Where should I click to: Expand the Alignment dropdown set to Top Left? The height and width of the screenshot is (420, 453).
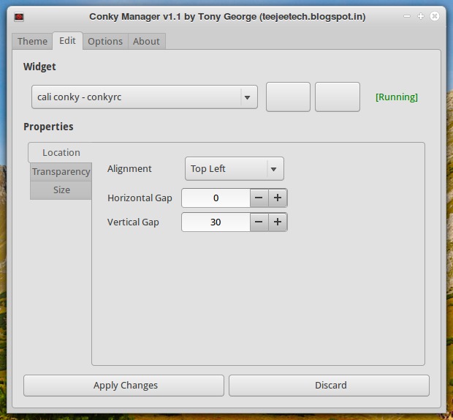coord(235,168)
